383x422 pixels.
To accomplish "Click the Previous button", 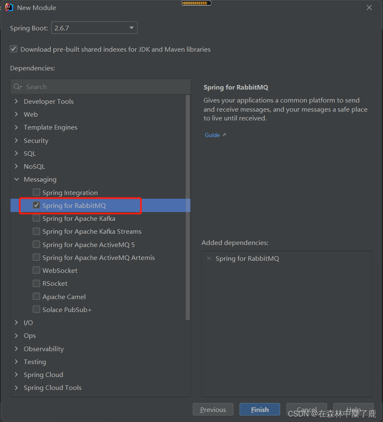I will [213, 410].
